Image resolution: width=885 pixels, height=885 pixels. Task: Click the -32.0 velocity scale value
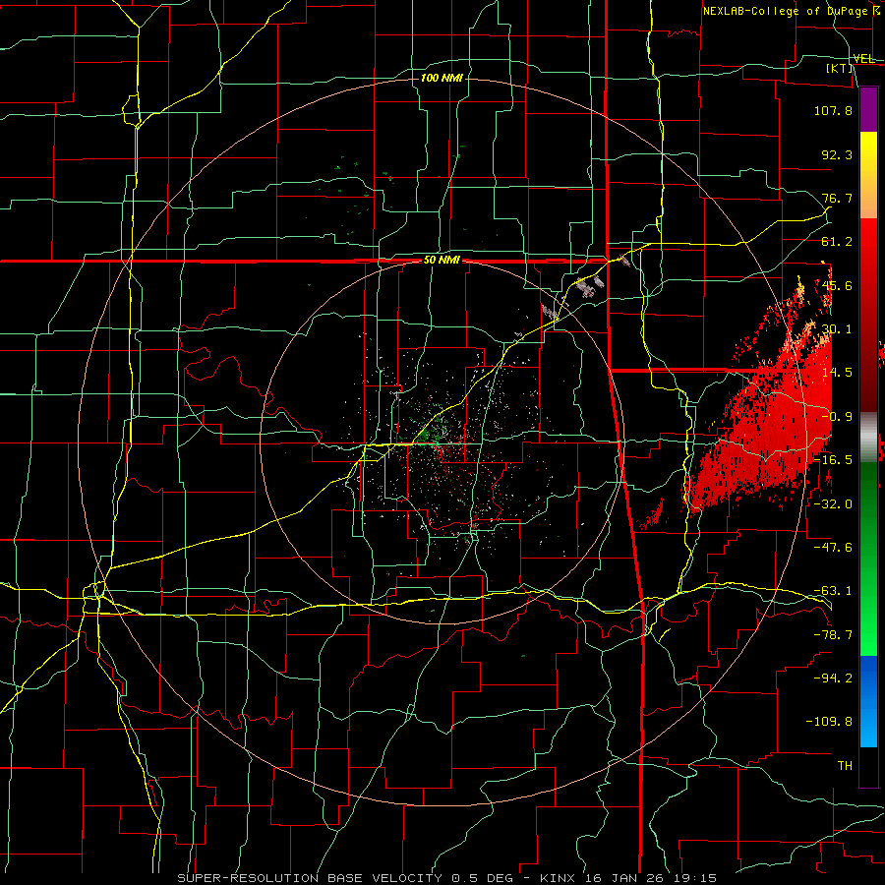coord(833,504)
